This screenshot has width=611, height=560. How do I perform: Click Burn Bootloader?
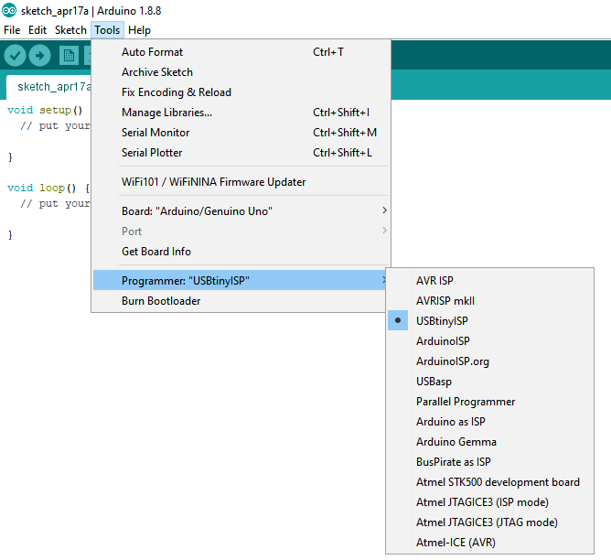[x=240, y=301]
